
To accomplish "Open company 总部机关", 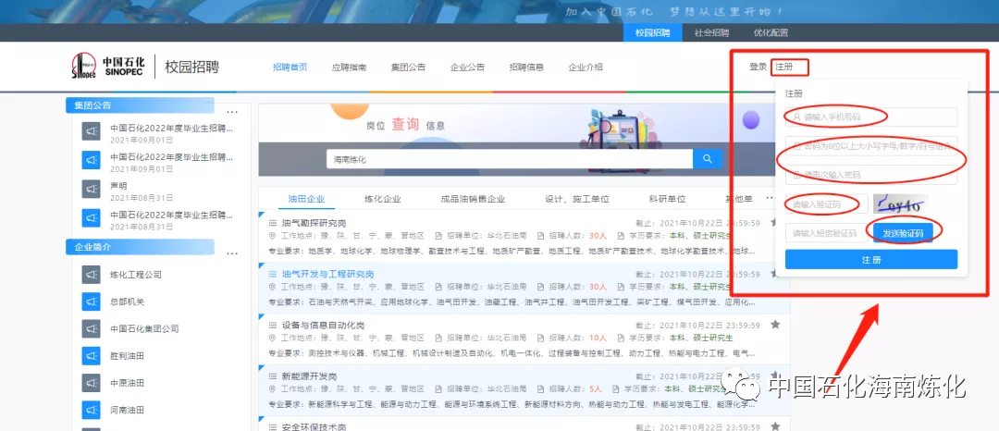I will [x=127, y=302].
